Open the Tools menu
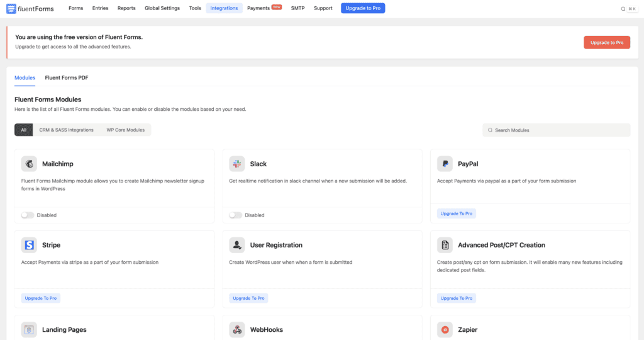Viewport: 644px width, 340px height. [x=195, y=8]
